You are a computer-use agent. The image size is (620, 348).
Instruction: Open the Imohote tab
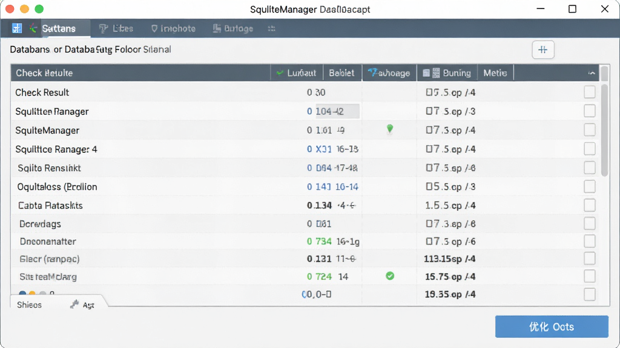point(173,28)
